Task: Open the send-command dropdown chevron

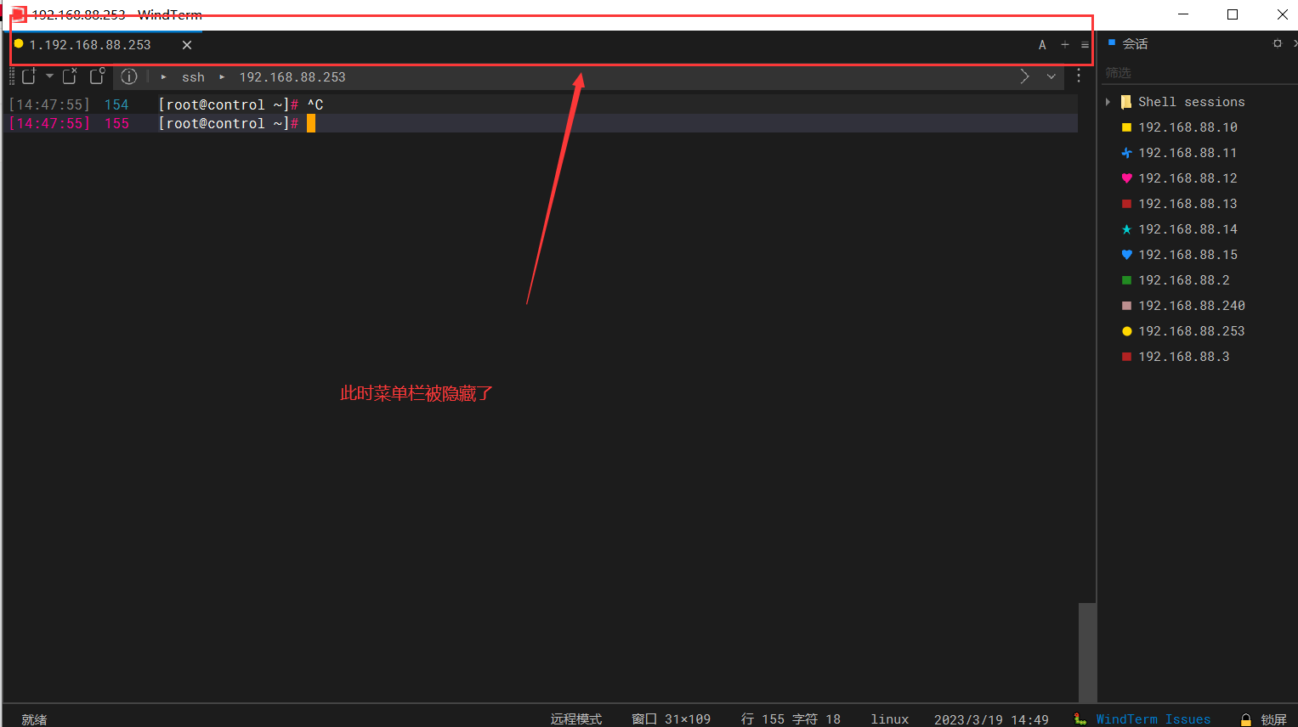Action: click(x=1051, y=76)
